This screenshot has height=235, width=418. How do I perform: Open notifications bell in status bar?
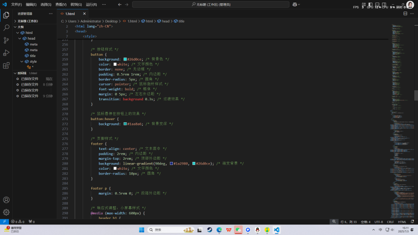click(x=412, y=221)
